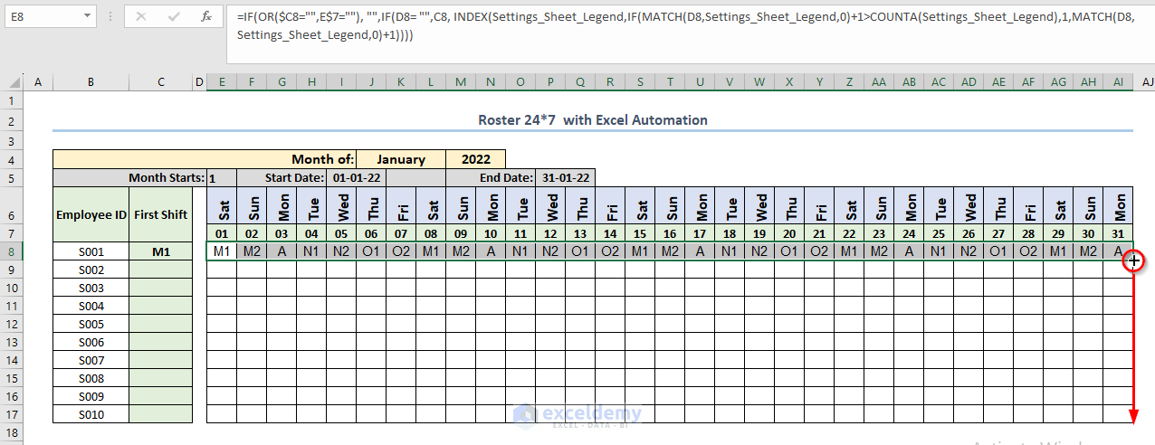Click employee cell S001

tap(91, 251)
